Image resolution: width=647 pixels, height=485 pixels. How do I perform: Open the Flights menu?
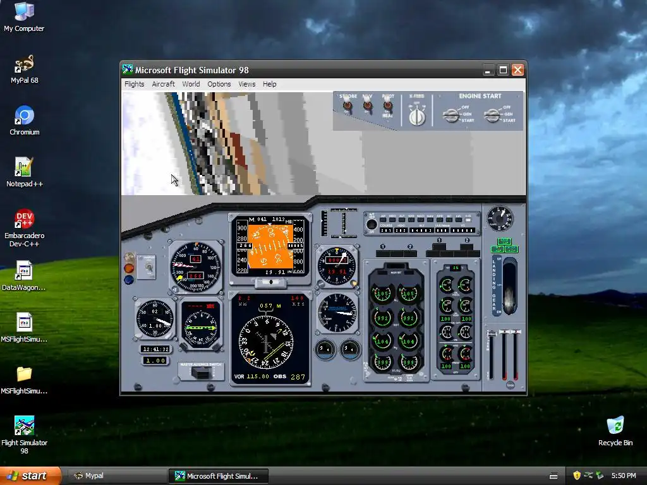click(x=135, y=84)
